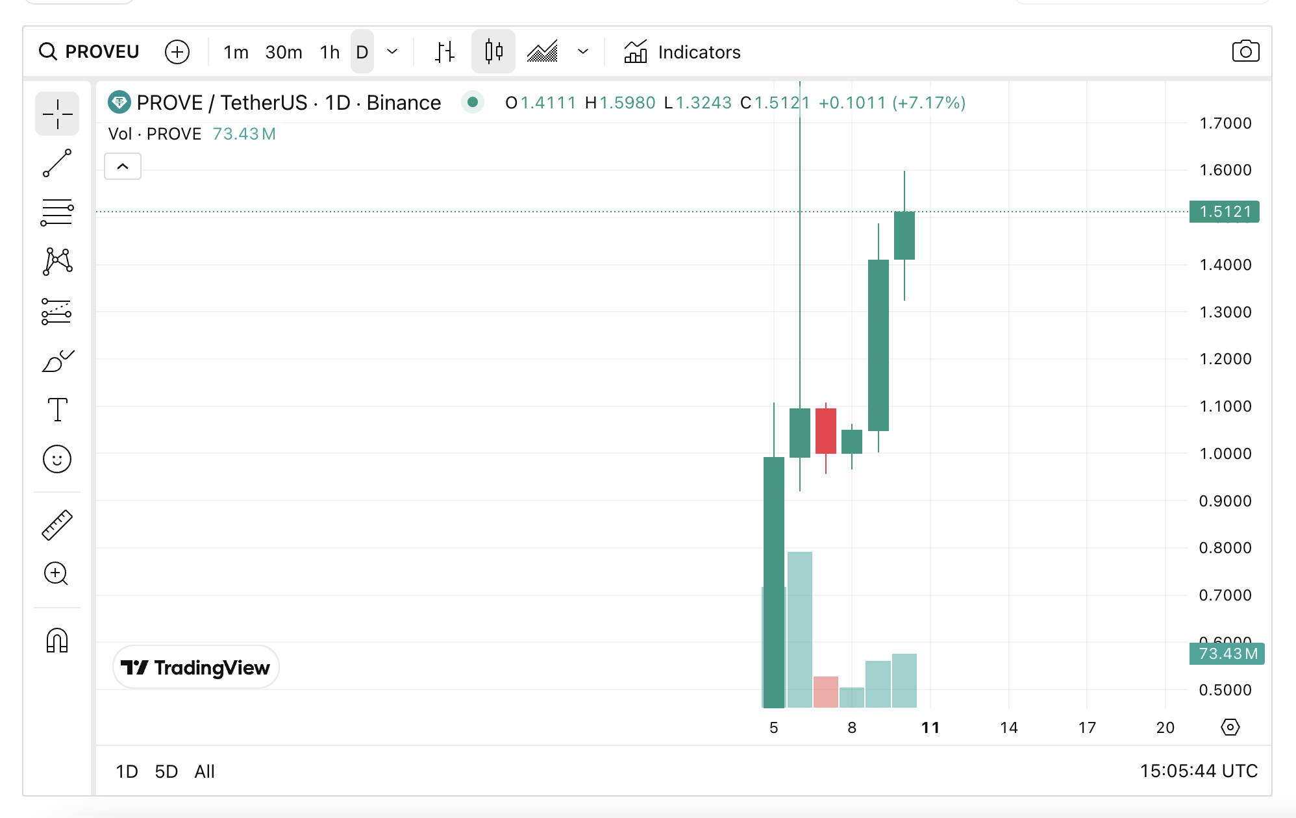The height and width of the screenshot is (818, 1296).
Task: Toggle Magnet mode
Action: (57, 641)
